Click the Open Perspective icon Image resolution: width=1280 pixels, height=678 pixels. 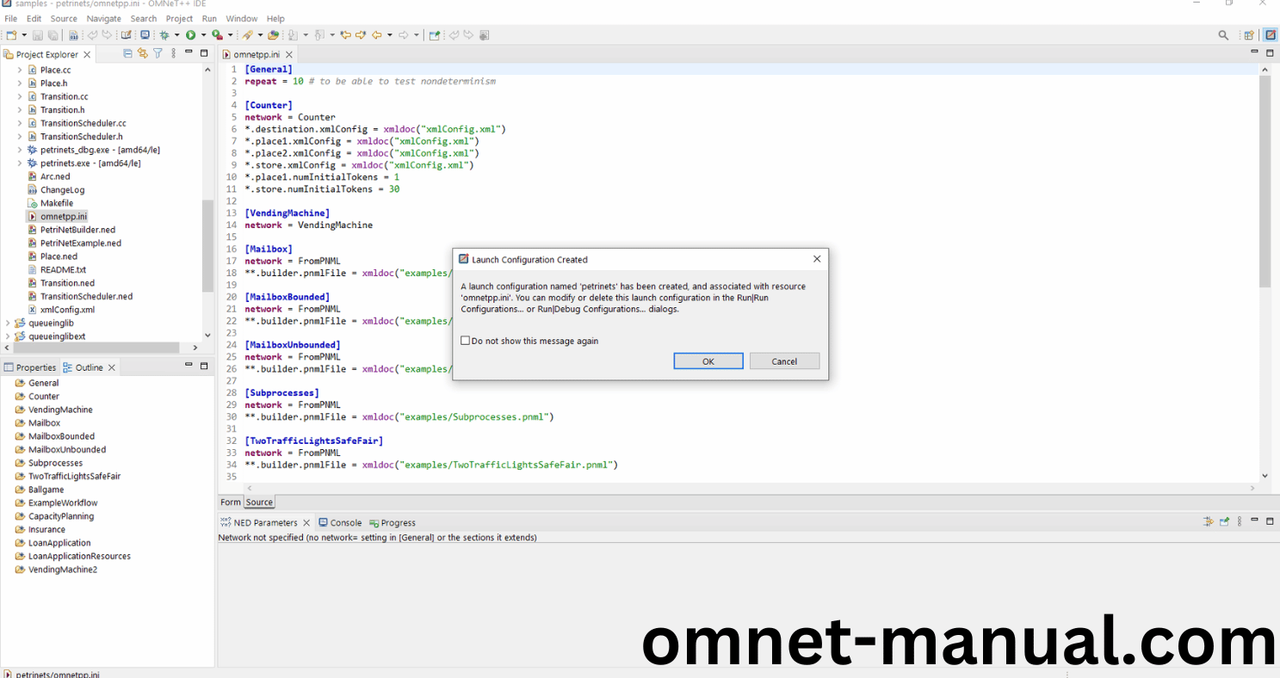1248,35
